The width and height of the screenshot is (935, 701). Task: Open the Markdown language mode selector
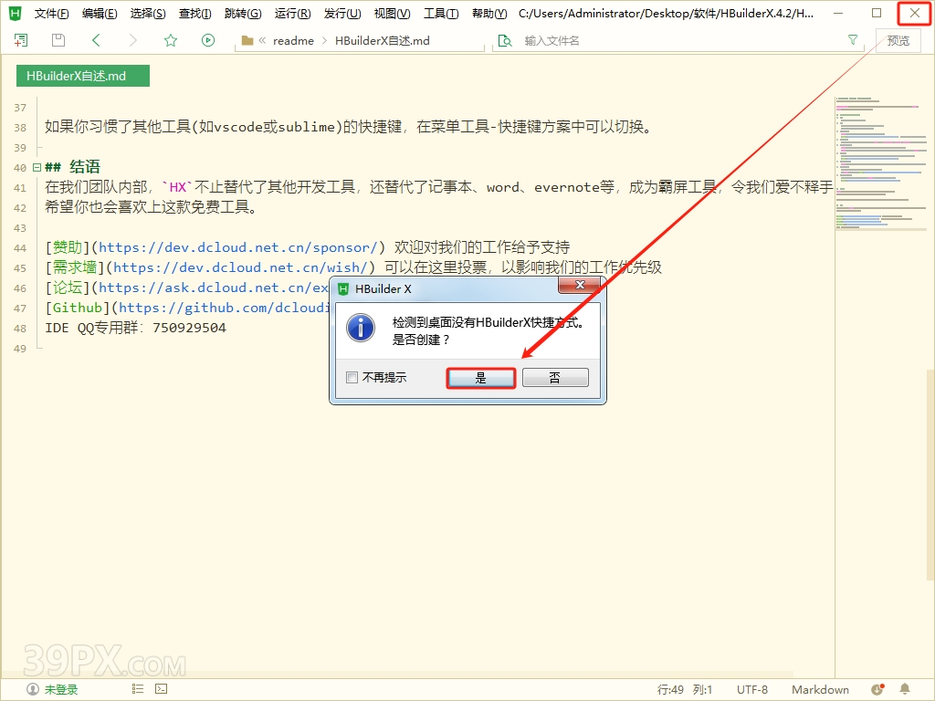click(820, 690)
